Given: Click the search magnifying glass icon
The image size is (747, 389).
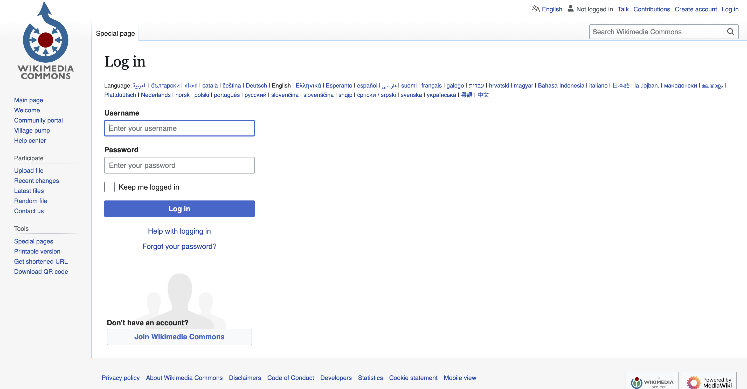Looking at the screenshot, I should point(730,32).
